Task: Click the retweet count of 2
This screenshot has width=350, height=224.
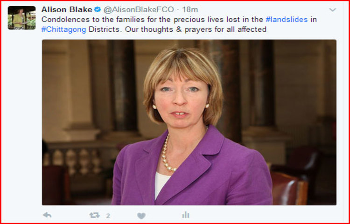Action: tap(108, 216)
